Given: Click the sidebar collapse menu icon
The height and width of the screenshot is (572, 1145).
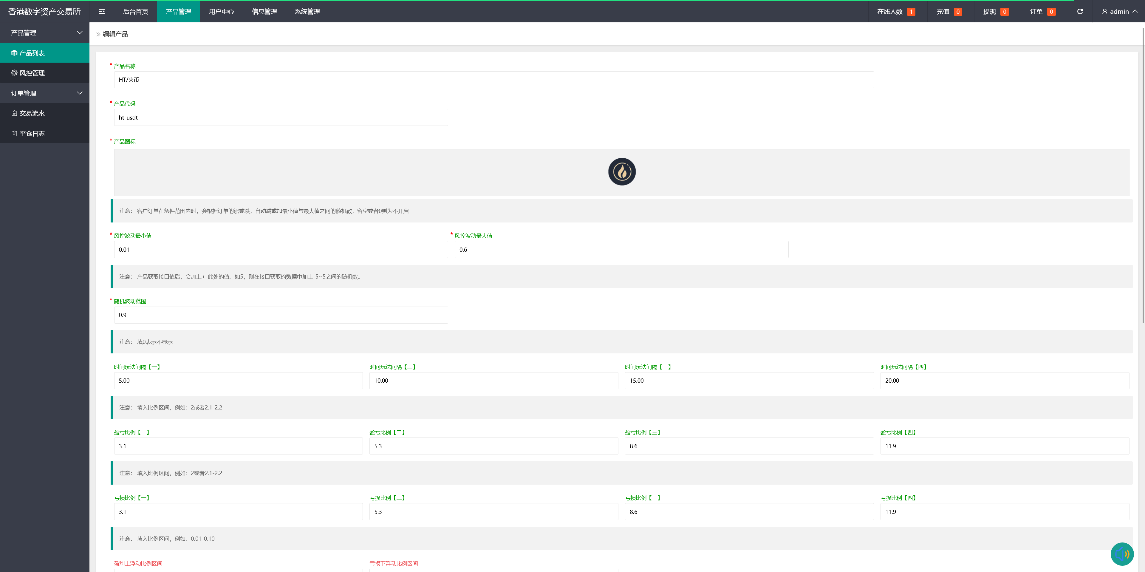Looking at the screenshot, I should click(x=102, y=12).
